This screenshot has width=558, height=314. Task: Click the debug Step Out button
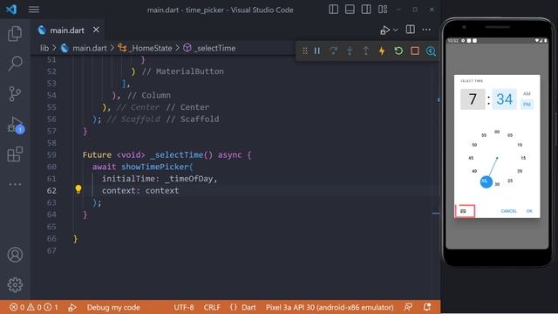pos(366,51)
